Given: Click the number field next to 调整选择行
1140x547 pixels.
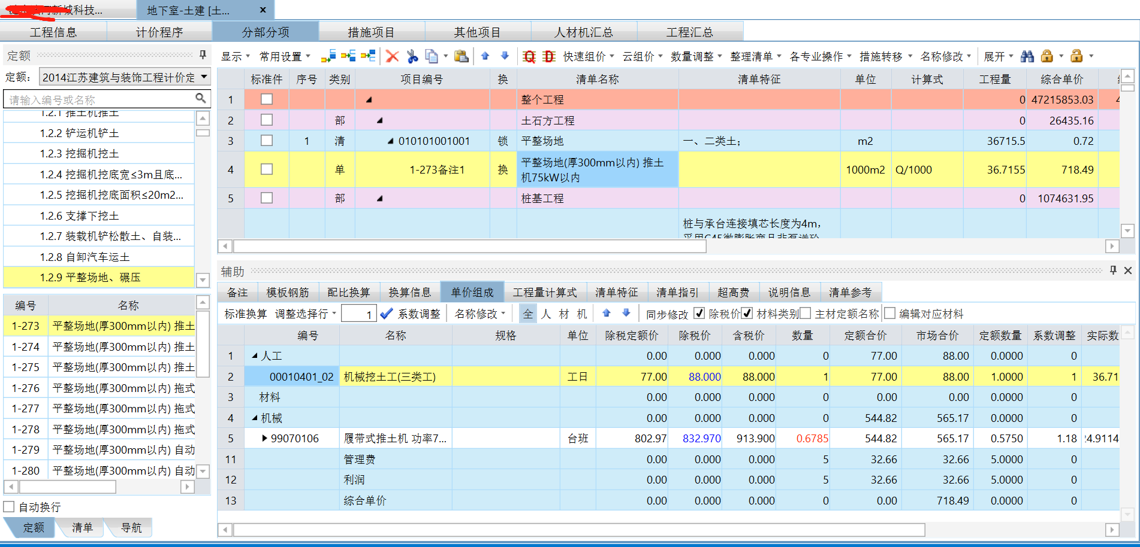Looking at the screenshot, I should 358,314.
